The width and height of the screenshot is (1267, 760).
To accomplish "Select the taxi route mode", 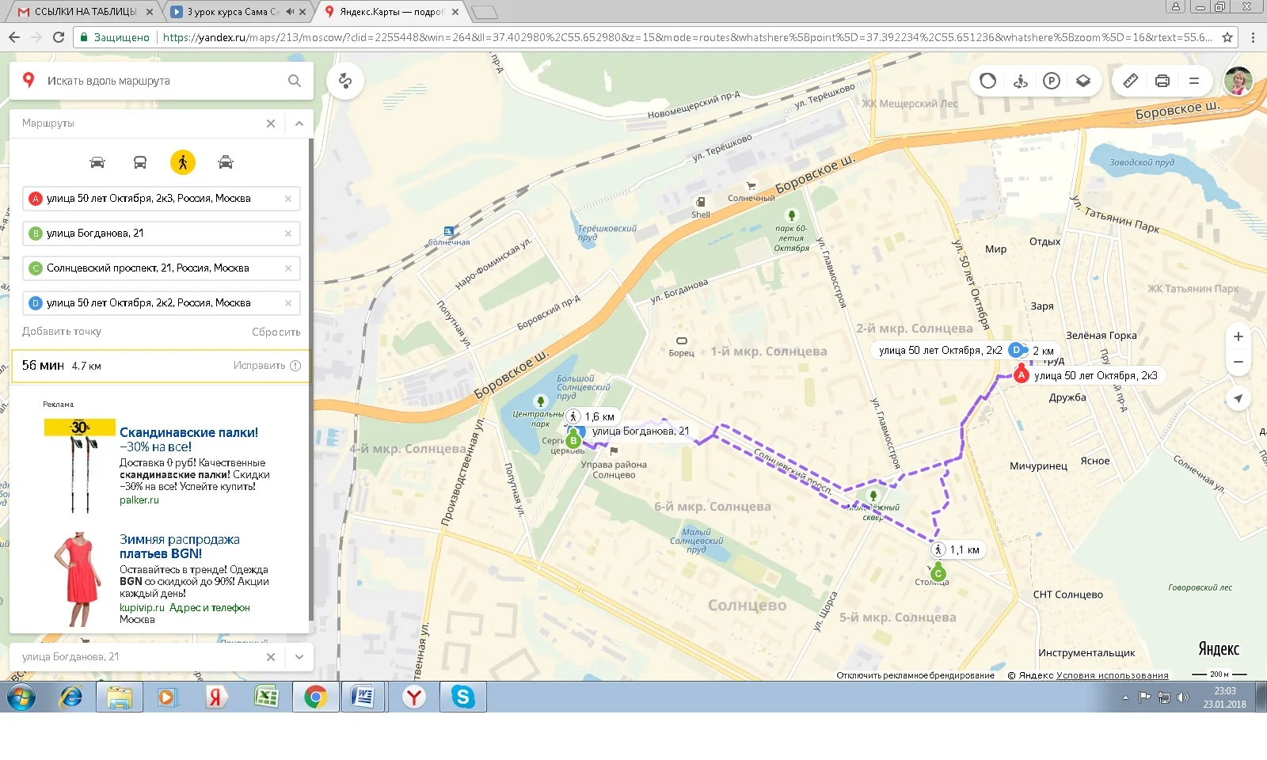I will [x=226, y=162].
